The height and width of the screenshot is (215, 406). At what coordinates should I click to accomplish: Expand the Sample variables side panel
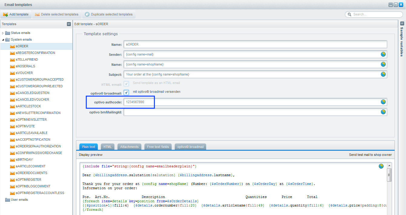(x=402, y=24)
